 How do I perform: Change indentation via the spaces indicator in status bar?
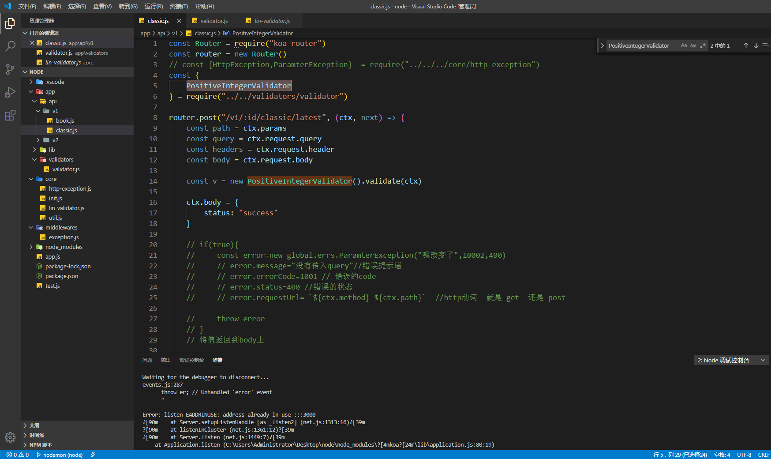point(722,455)
